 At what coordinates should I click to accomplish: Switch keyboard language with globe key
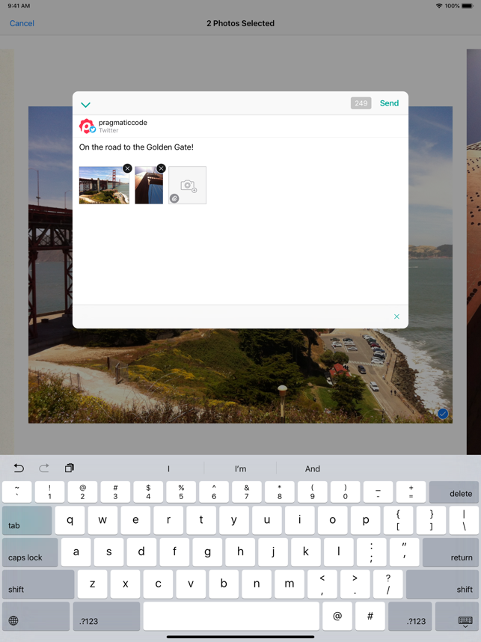36,617
